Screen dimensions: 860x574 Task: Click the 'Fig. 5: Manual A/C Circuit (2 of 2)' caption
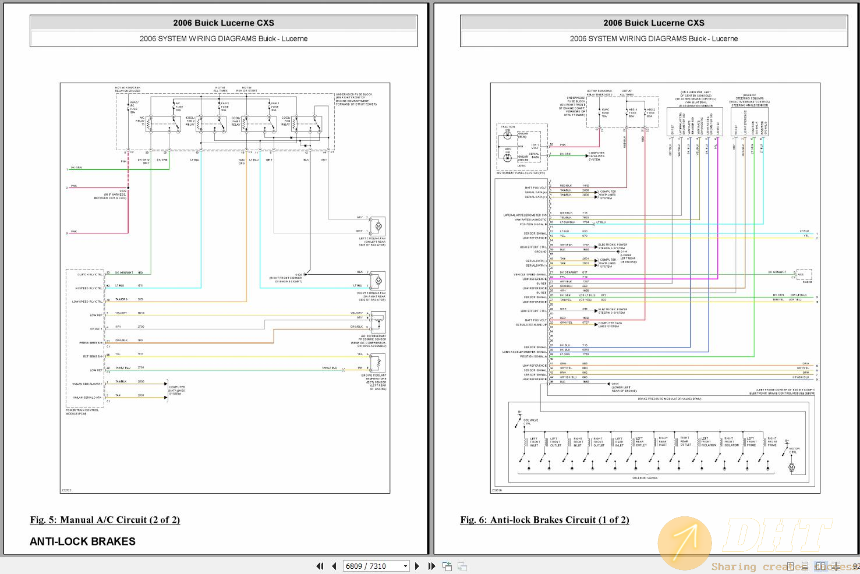click(x=105, y=520)
